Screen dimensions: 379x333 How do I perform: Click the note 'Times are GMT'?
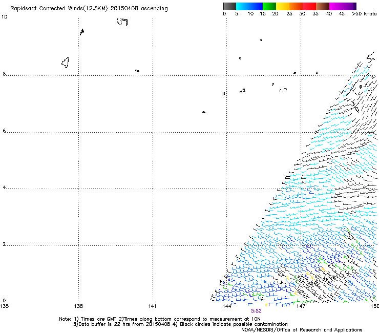99,319
